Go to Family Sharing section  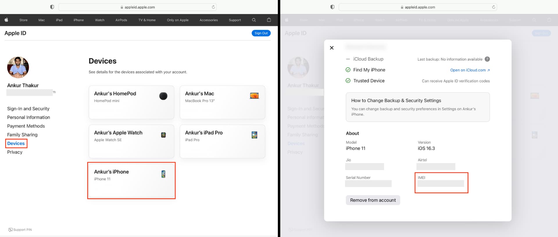22,135
